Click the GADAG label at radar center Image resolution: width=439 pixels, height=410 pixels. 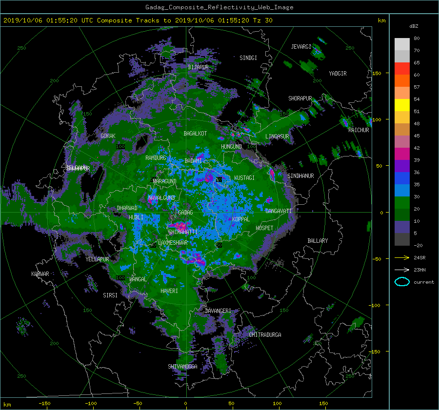pyautogui.click(x=185, y=213)
